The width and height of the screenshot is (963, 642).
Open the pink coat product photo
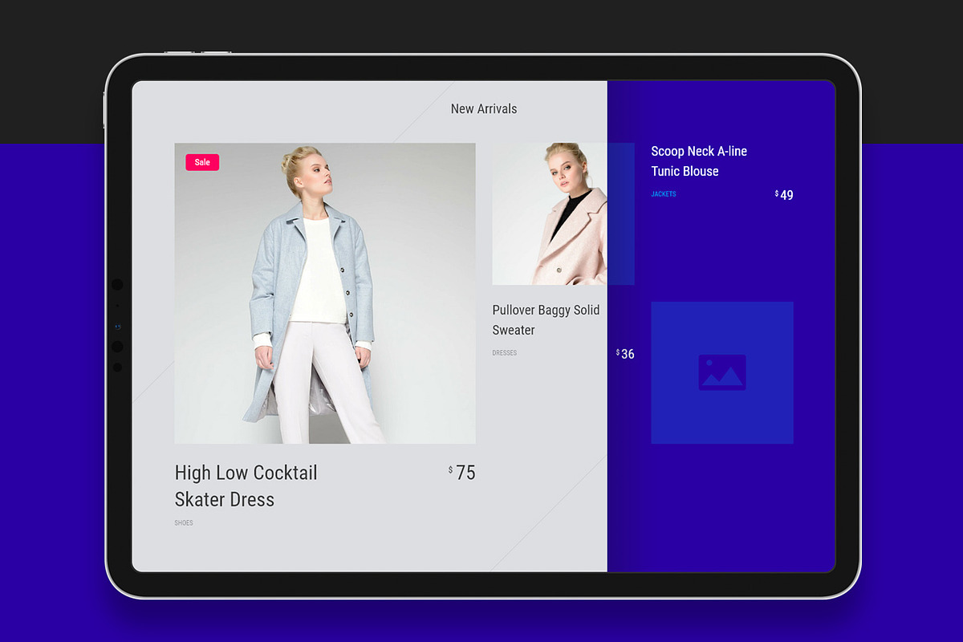coord(563,214)
